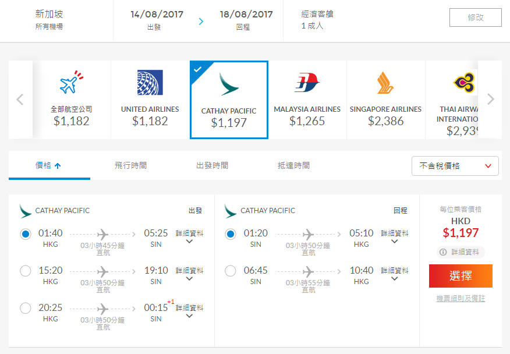The width and height of the screenshot is (510, 354).
Task: Click the blue arrow between travel dates
Action: pos(201,22)
